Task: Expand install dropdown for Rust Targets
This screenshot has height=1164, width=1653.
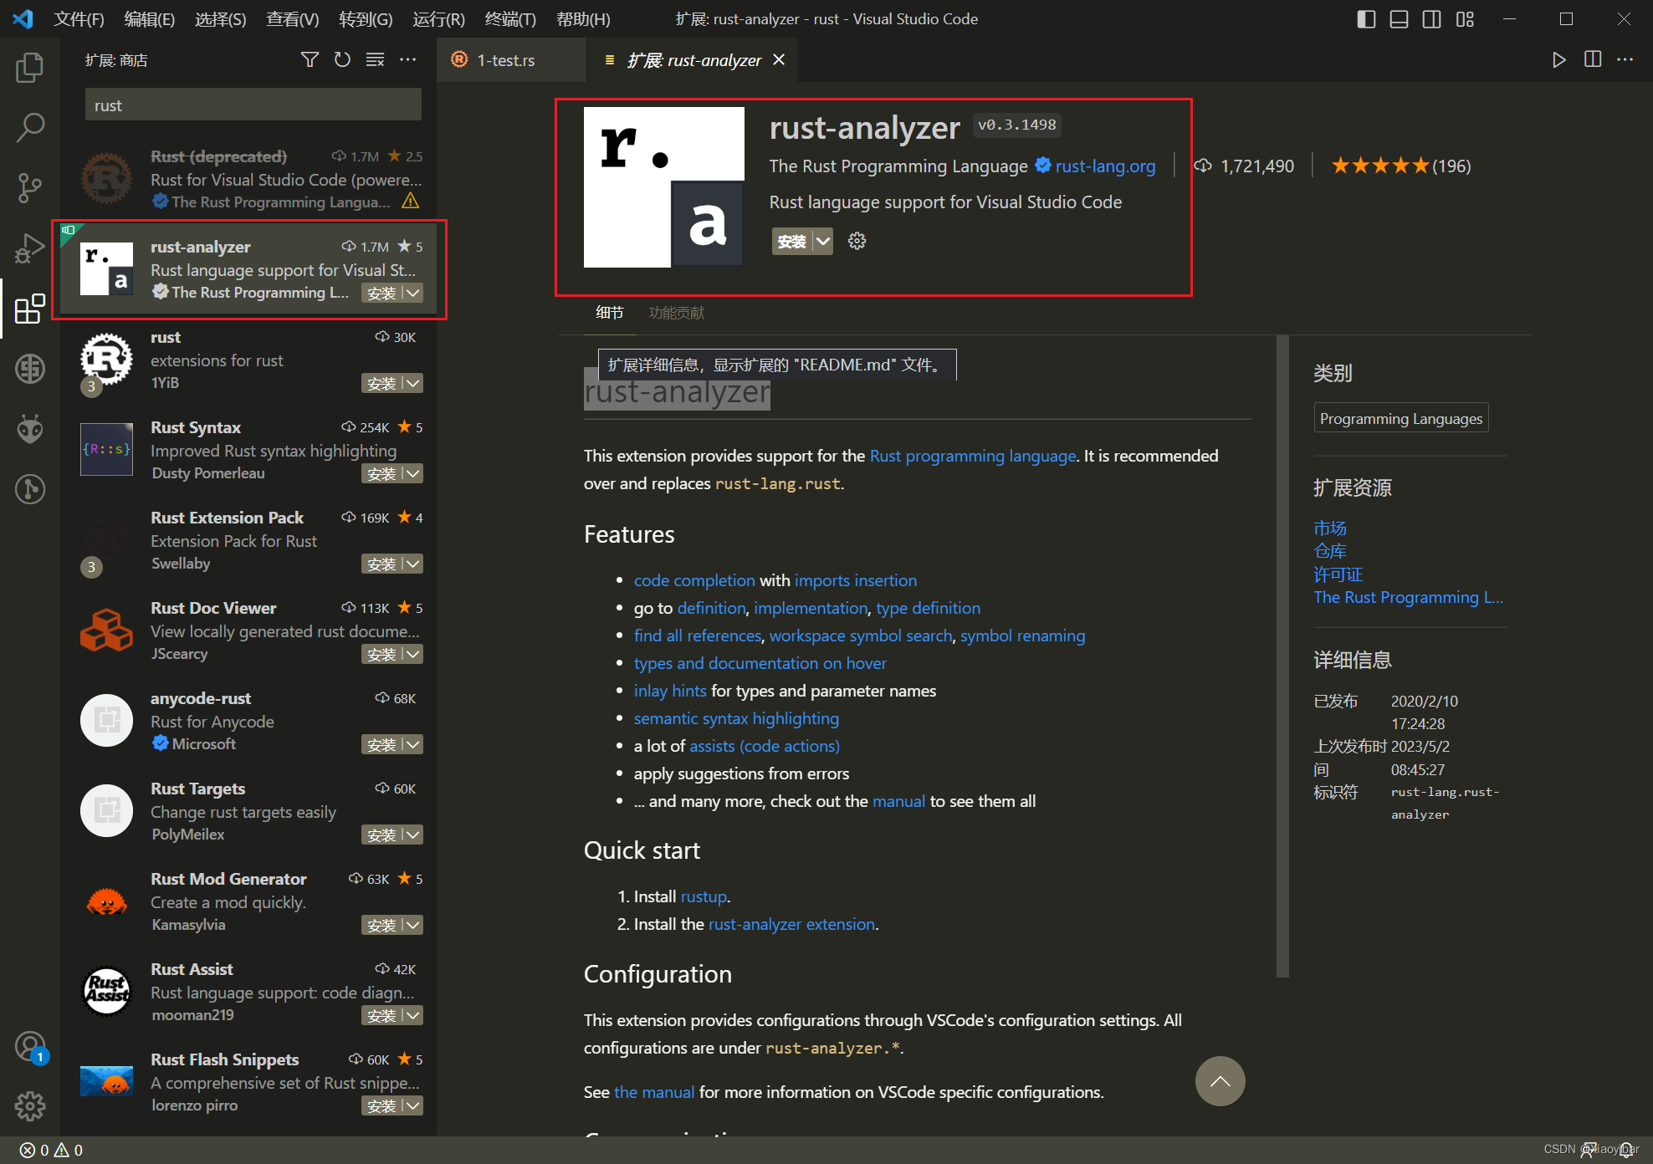Action: (413, 835)
